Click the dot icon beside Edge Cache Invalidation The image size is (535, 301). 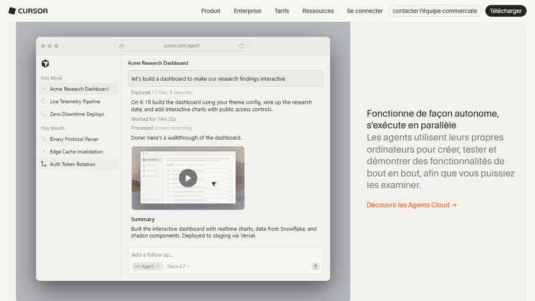[43, 152]
